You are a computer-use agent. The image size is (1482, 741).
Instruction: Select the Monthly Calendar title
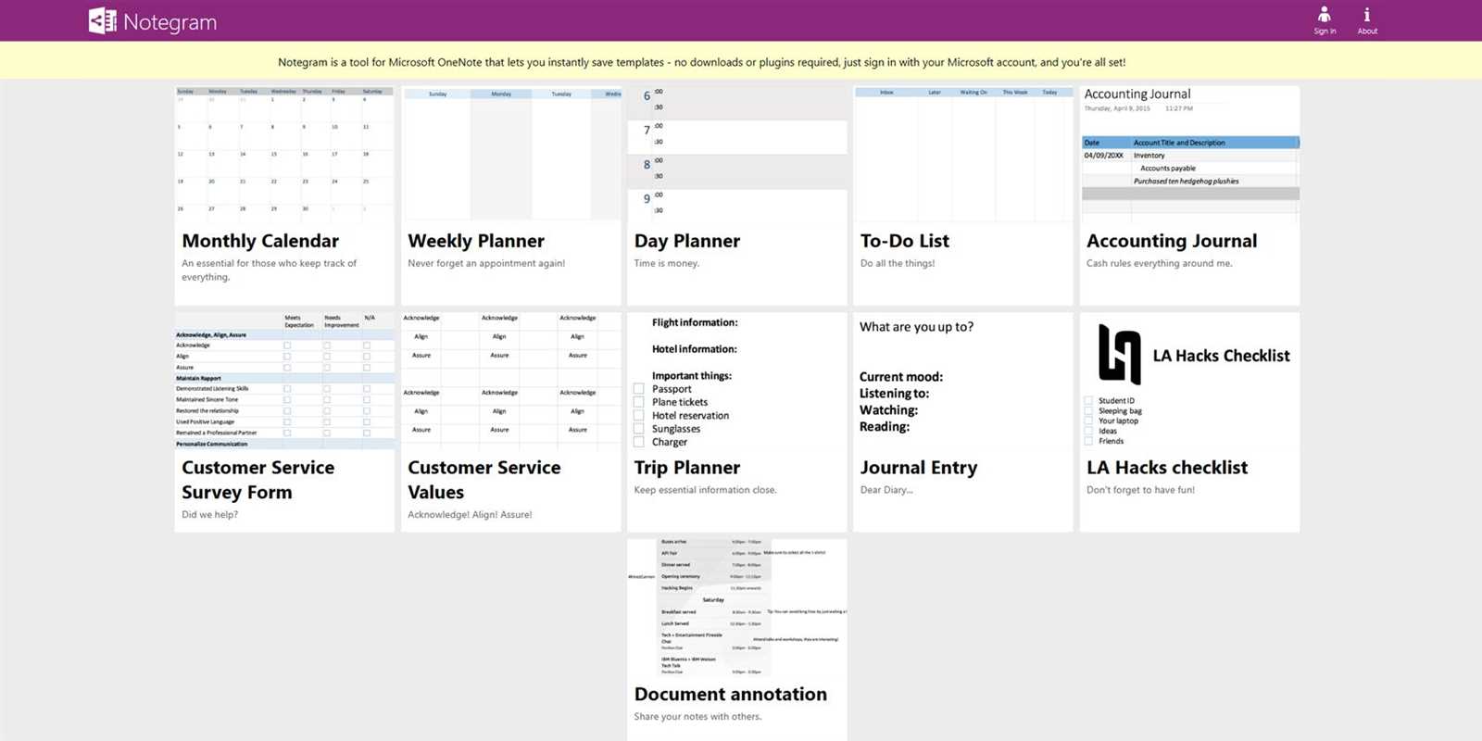(260, 241)
